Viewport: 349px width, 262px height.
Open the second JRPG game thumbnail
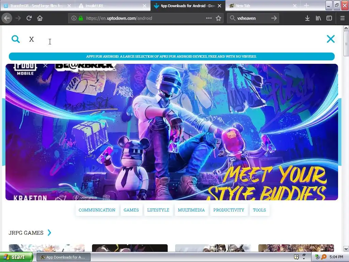[130, 248]
